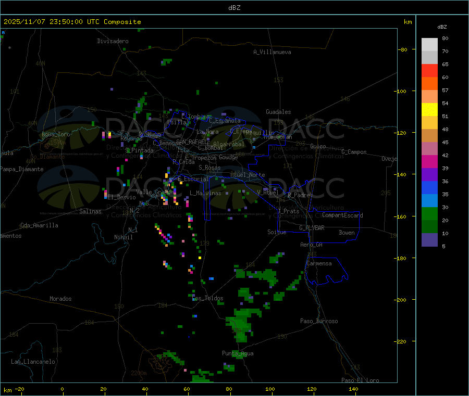This screenshot has height=396, width=469.
Task: Click the 'Valle_Grande' label
Action: tap(155, 191)
